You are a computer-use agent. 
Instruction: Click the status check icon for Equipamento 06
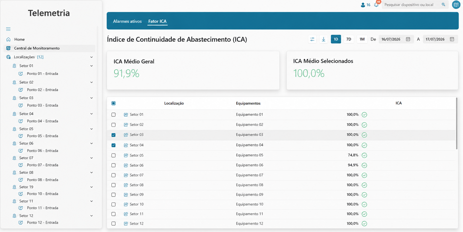[364, 165]
